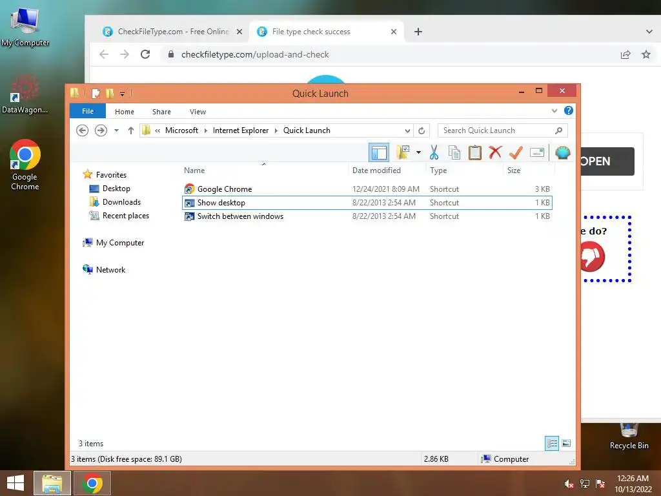Open the Share ribbon tab
The height and width of the screenshot is (496, 661).
click(x=161, y=112)
